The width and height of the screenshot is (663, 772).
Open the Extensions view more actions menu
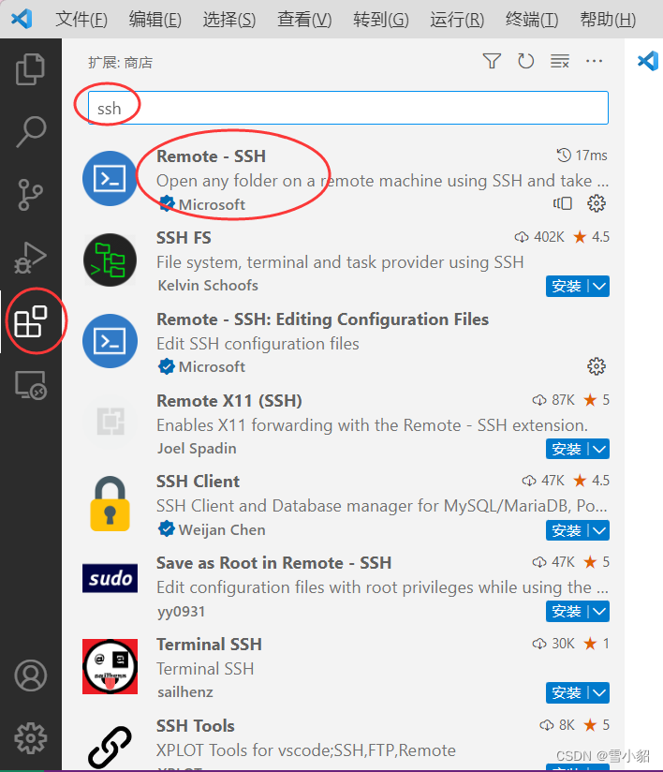pyautogui.click(x=594, y=62)
